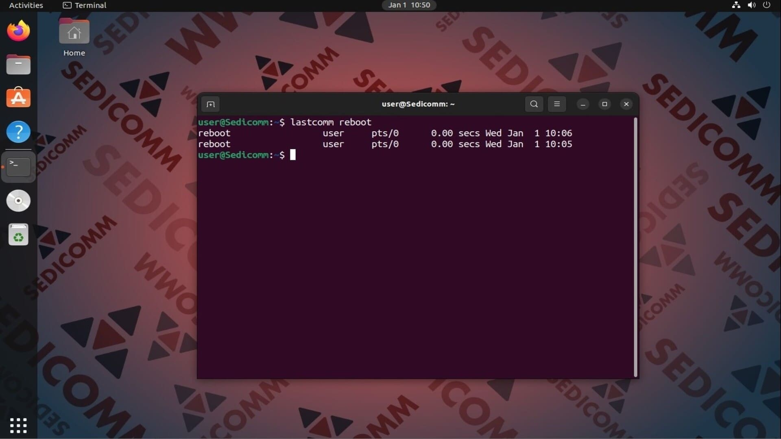Open Ubuntu Software from dock
The width and height of the screenshot is (781, 439).
[x=18, y=98]
